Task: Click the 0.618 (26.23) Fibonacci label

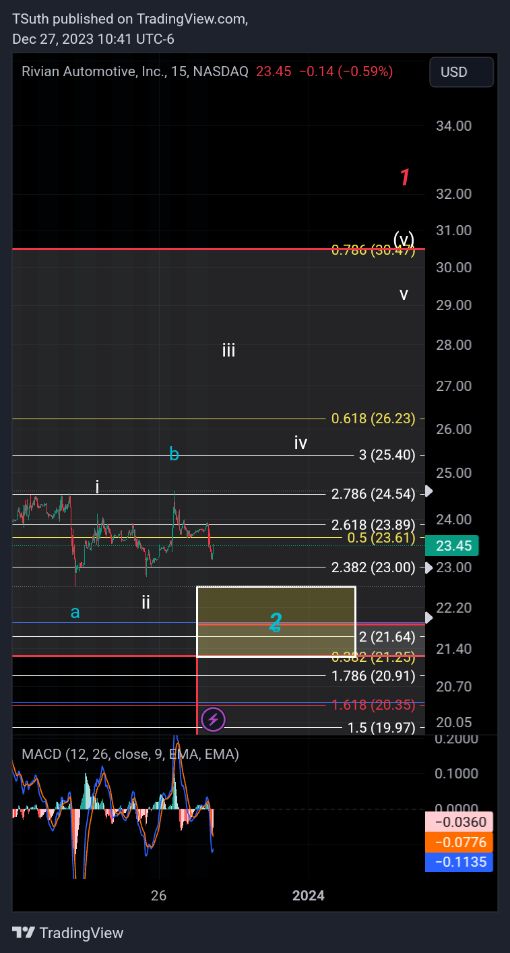Action: (x=373, y=419)
